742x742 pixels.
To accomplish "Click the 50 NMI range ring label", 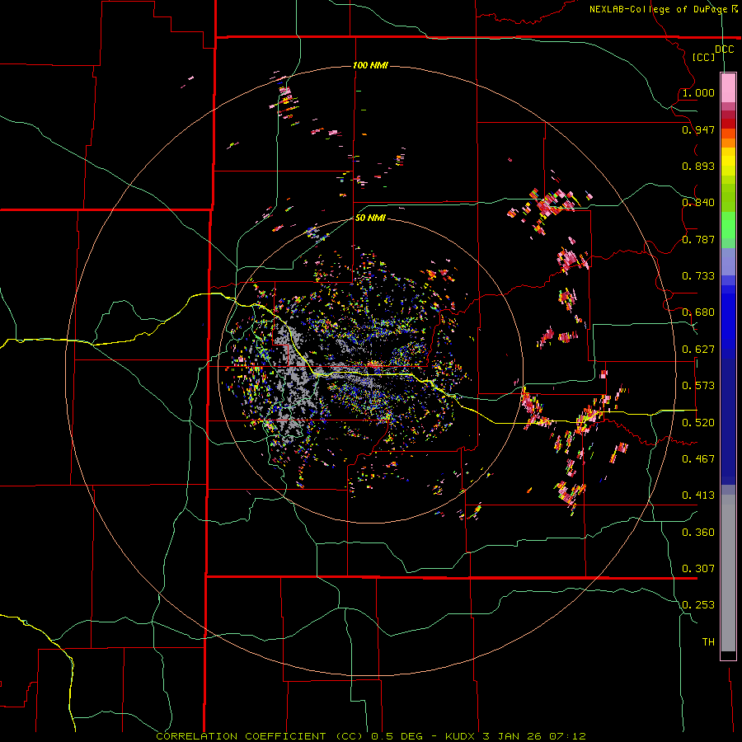I will [x=370, y=218].
